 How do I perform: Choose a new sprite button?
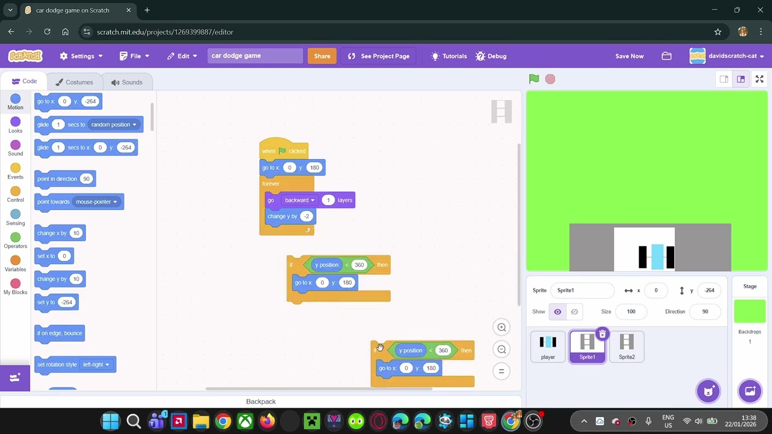[x=708, y=391]
